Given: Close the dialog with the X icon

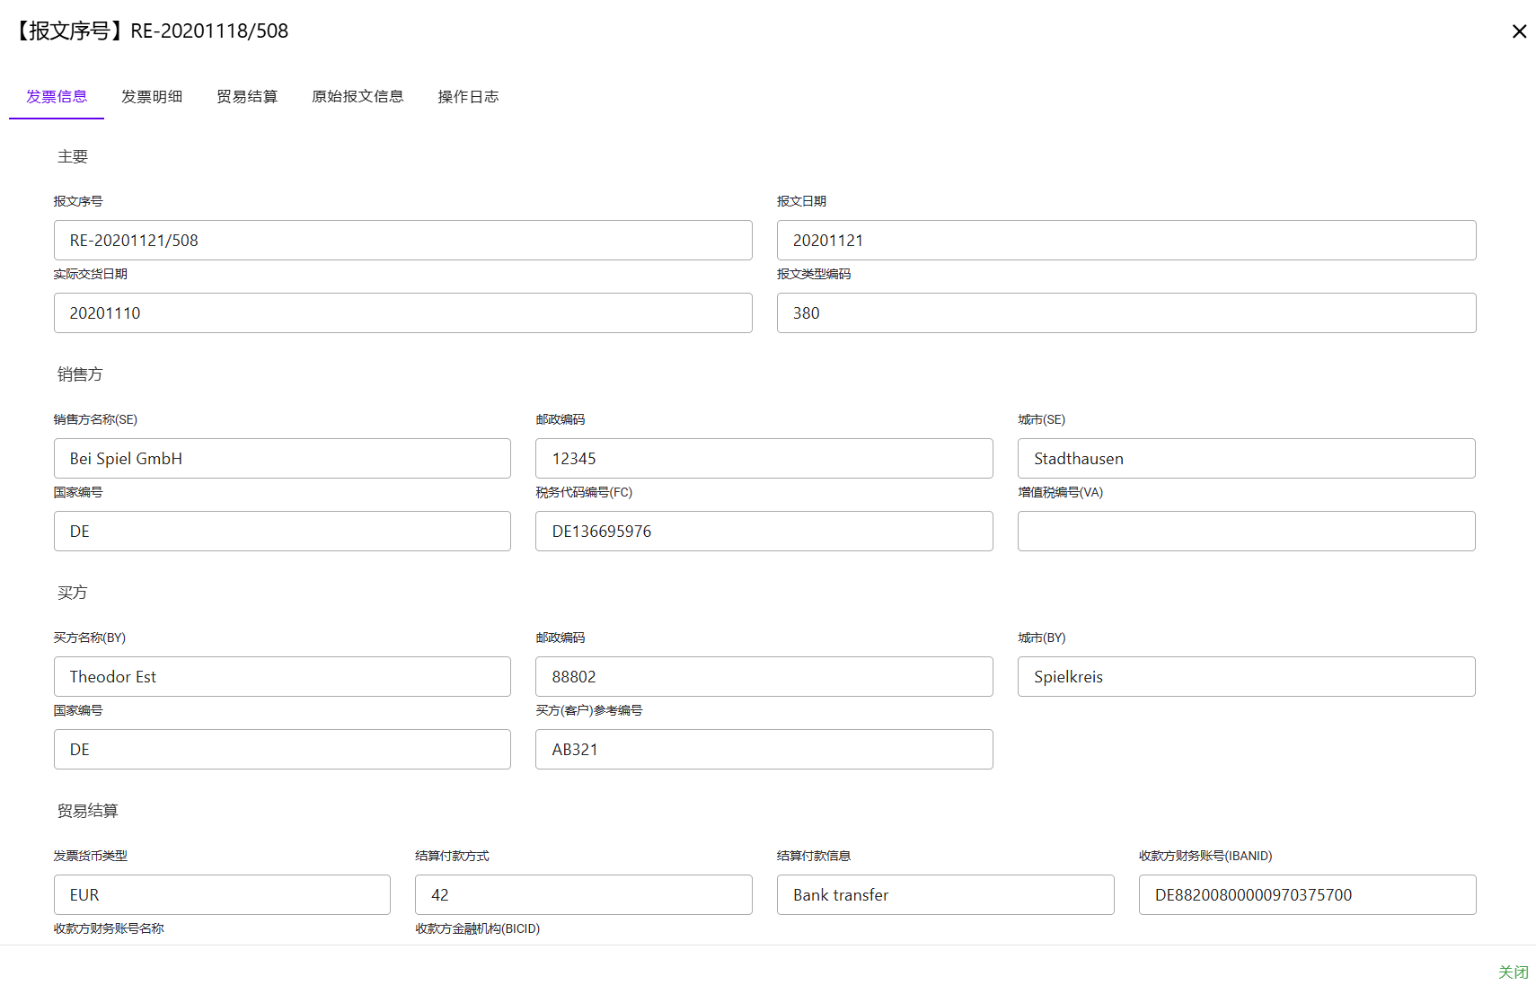Looking at the screenshot, I should 1519,31.
